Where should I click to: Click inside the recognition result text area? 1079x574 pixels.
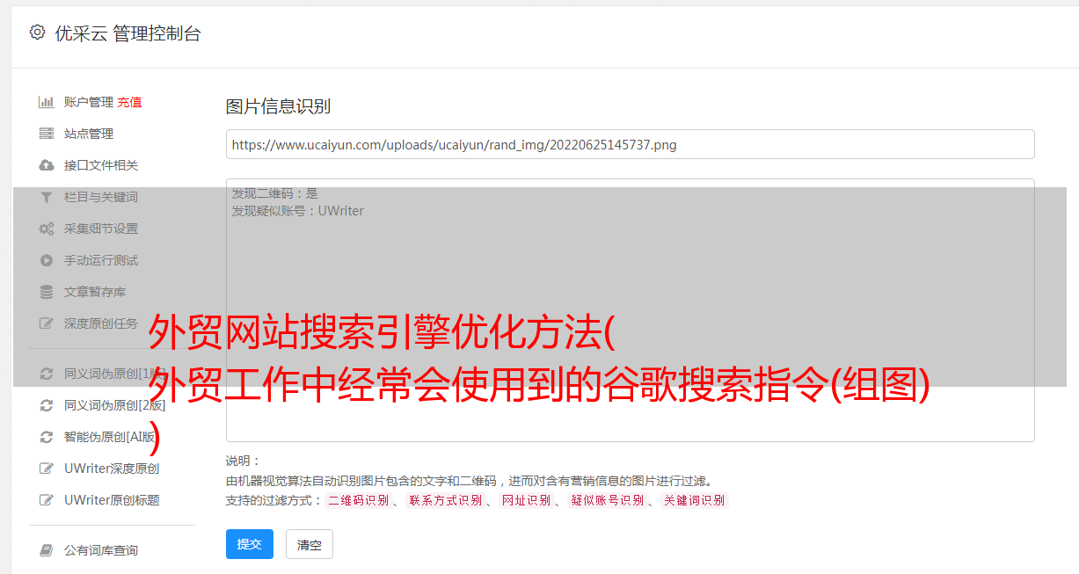pos(630,310)
